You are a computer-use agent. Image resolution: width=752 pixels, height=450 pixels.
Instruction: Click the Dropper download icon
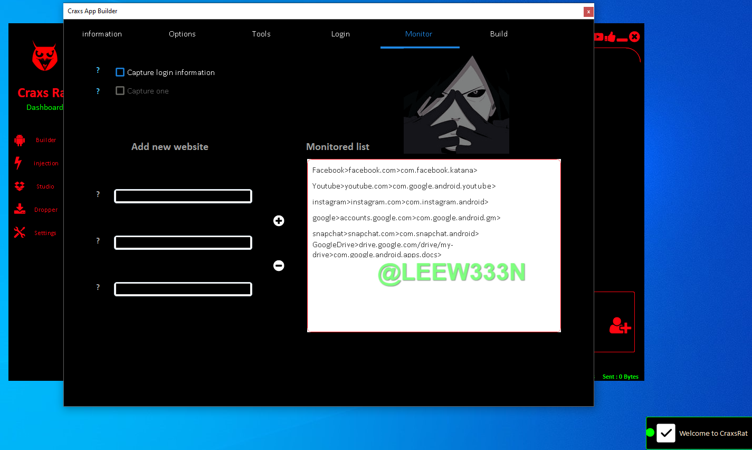coord(20,210)
